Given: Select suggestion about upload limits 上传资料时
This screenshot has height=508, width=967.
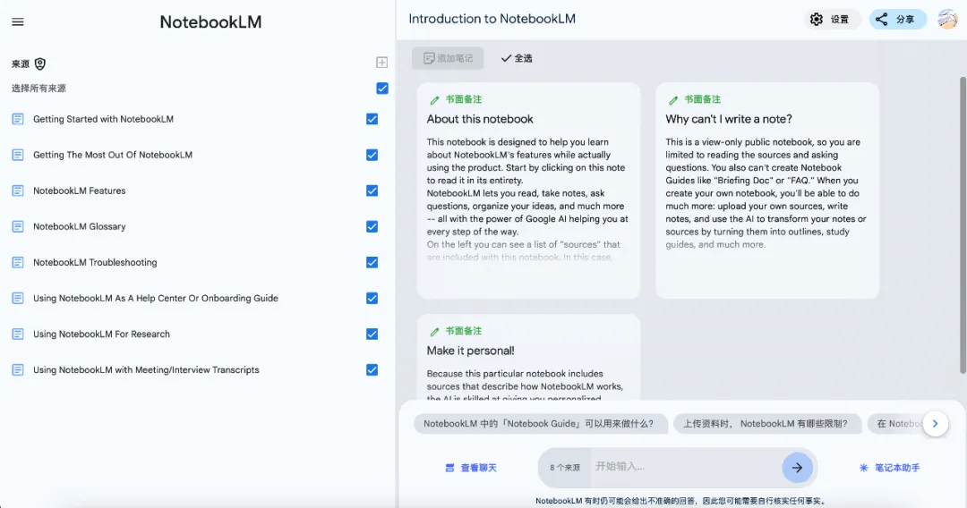Looking at the screenshot, I should click(767, 424).
